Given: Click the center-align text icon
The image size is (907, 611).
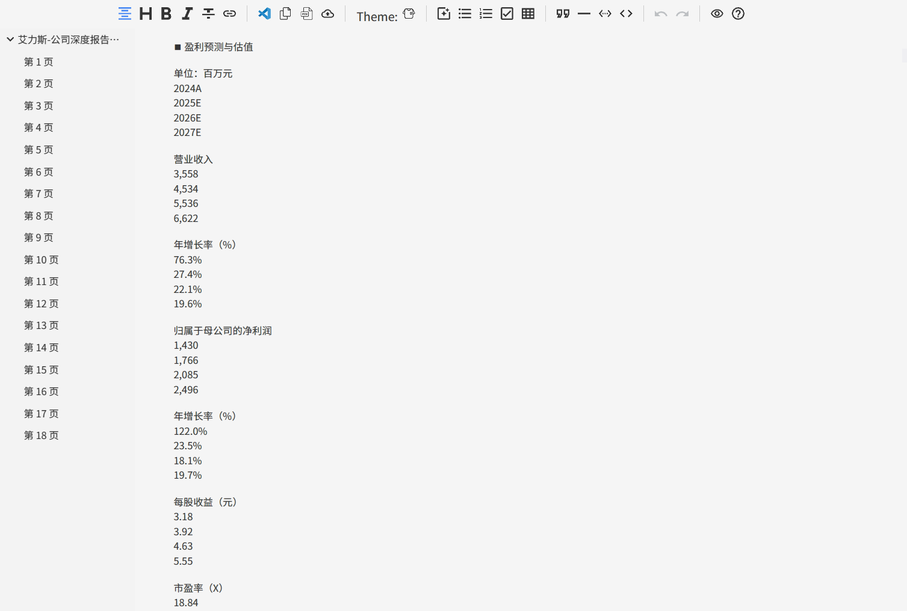Looking at the screenshot, I should [x=125, y=14].
